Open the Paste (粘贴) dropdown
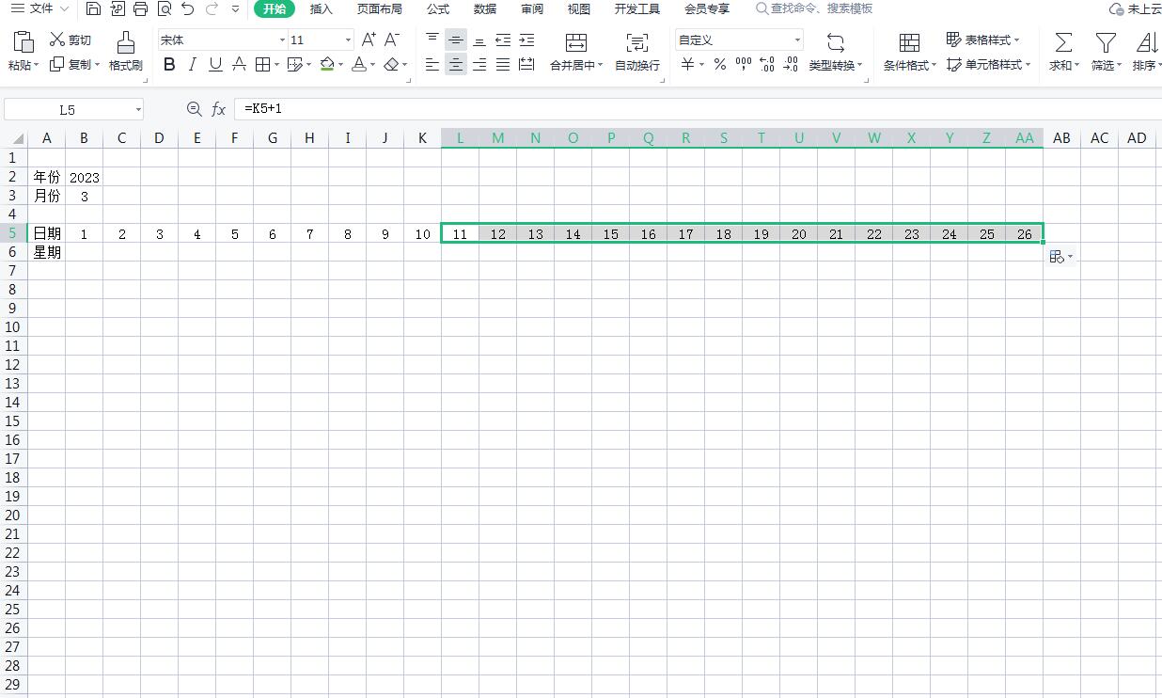 click(x=24, y=65)
